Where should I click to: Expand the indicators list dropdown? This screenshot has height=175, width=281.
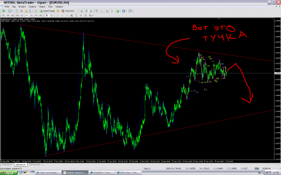[120, 11]
